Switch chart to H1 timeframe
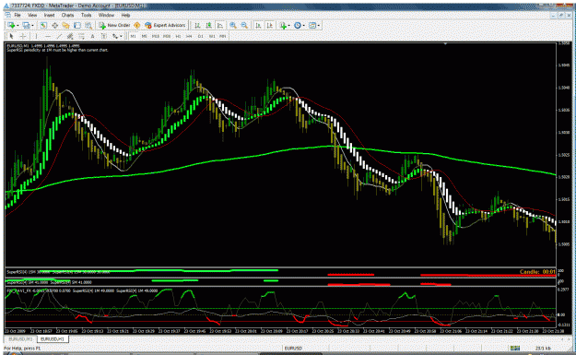 tap(178, 36)
